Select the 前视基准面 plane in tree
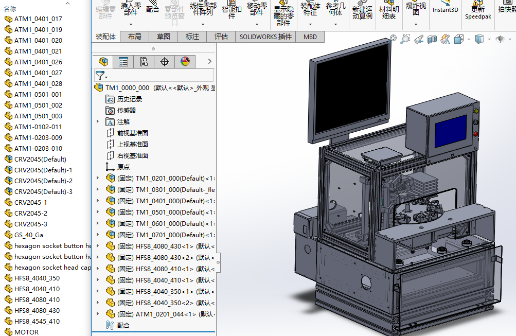Viewport: 516px width, 336px height. click(132, 133)
